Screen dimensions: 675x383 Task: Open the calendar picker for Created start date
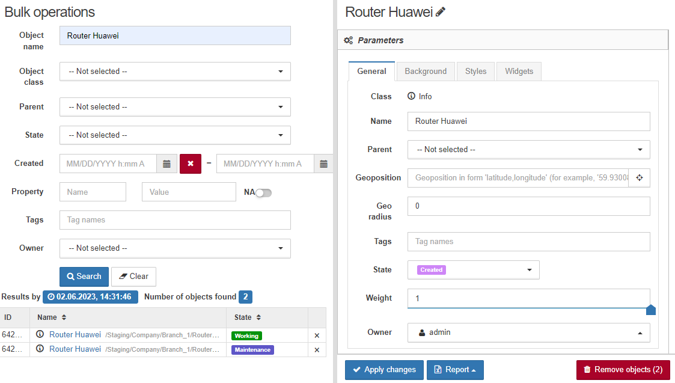(166, 164)
